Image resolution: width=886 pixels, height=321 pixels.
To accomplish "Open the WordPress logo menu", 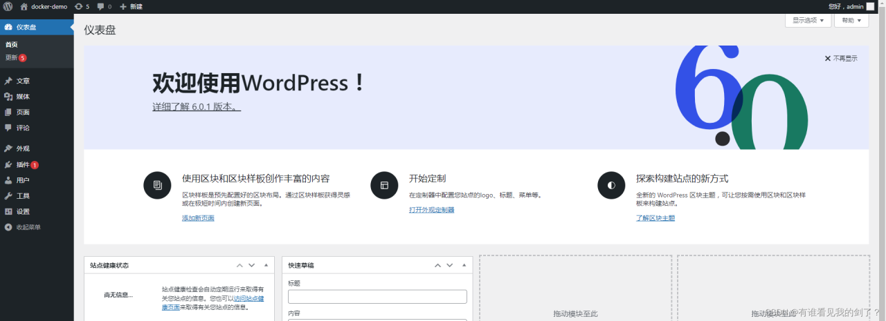I will point(8,6).
